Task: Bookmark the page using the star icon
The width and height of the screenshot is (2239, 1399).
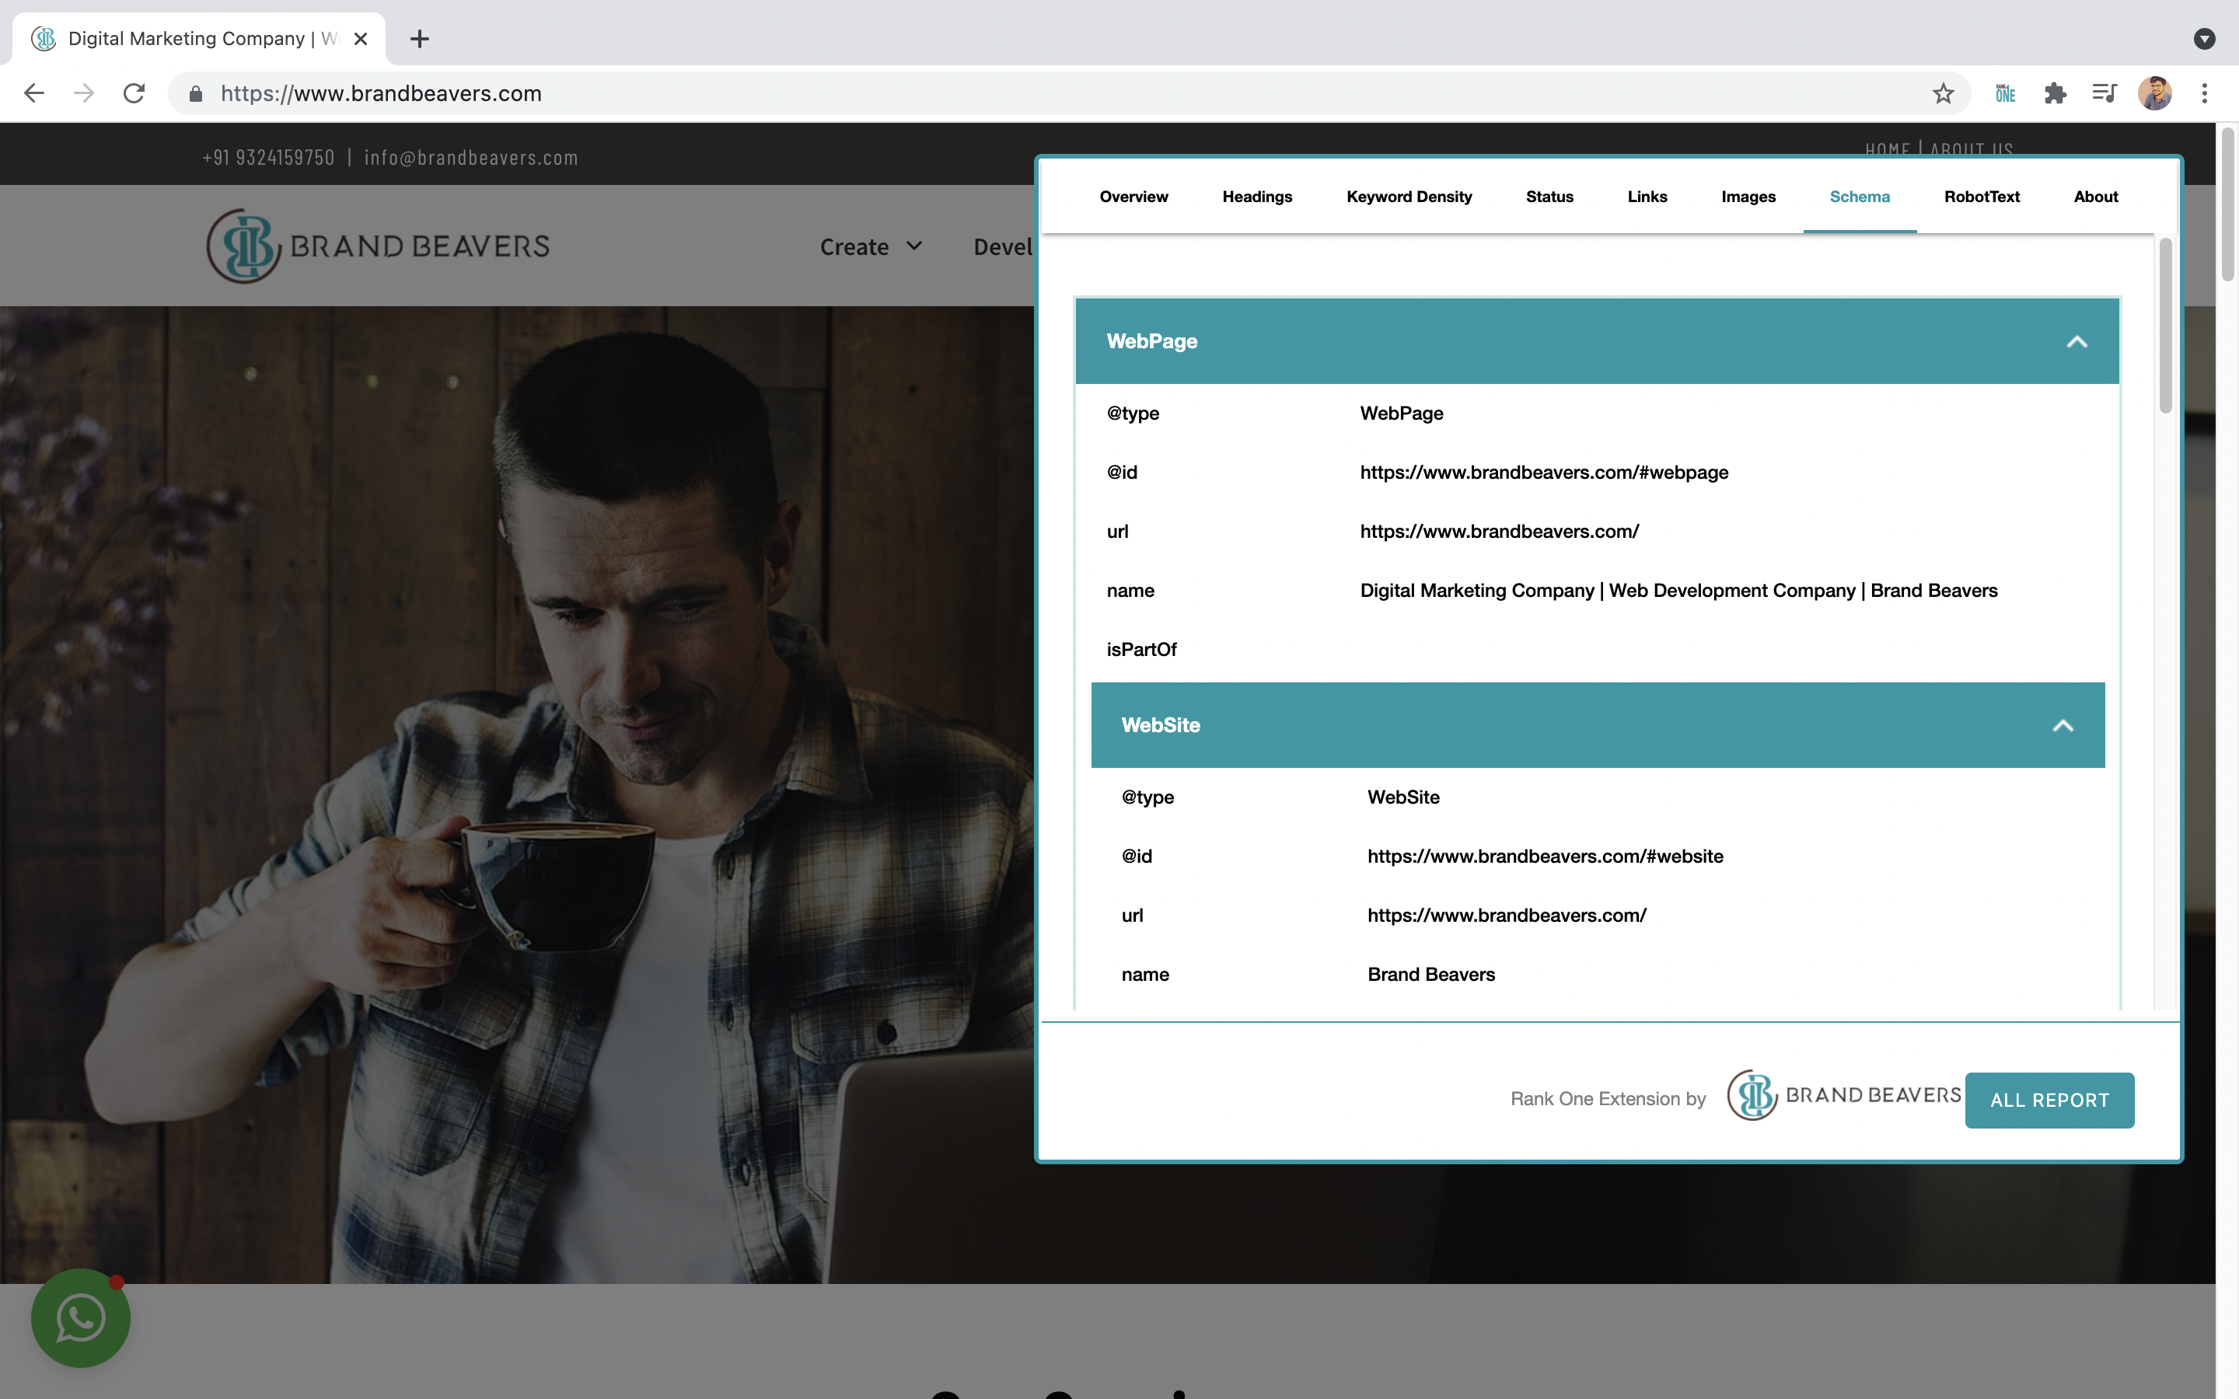Action: tap(1941, 92)
